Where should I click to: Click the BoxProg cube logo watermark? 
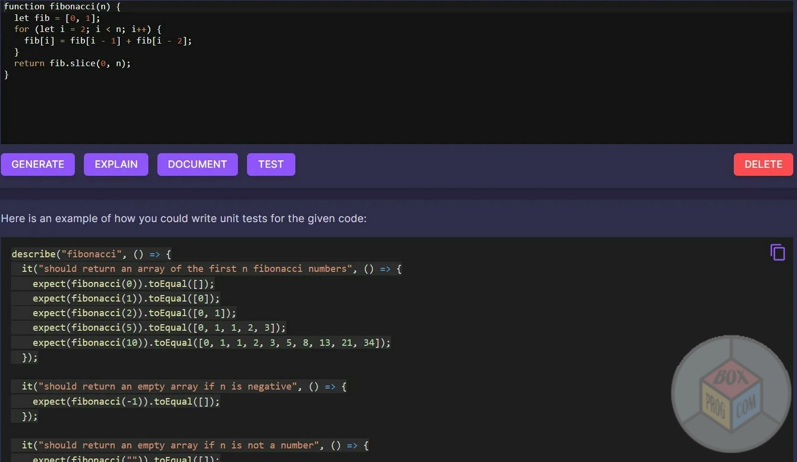731,394
